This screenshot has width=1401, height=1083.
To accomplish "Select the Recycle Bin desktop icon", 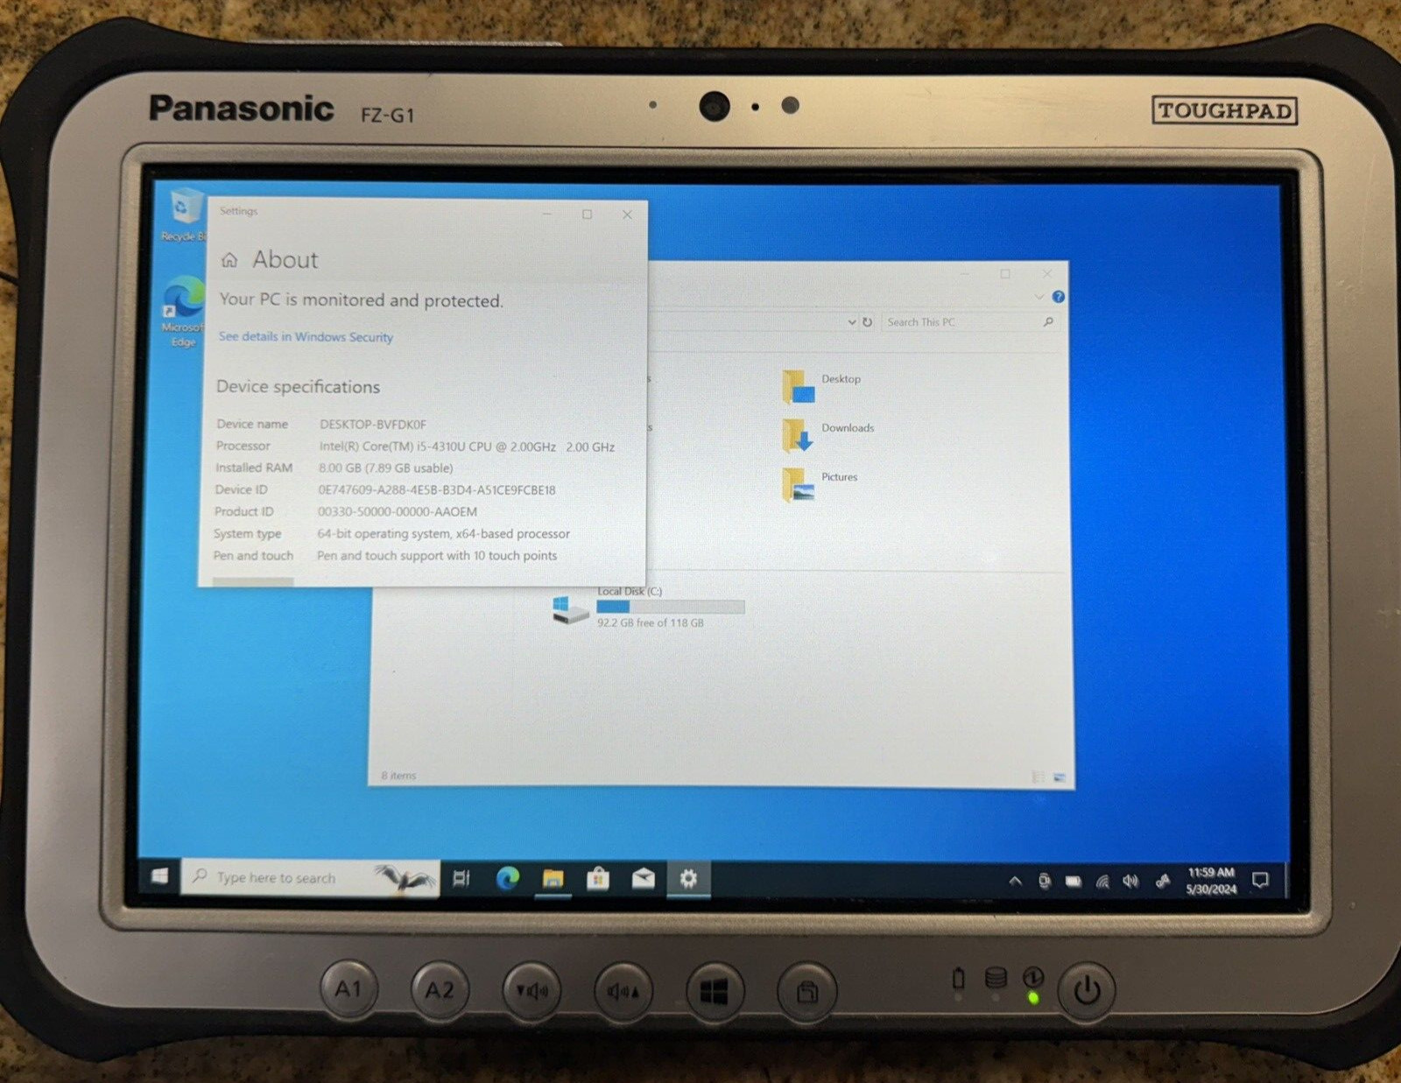I will tap(183, 214).
